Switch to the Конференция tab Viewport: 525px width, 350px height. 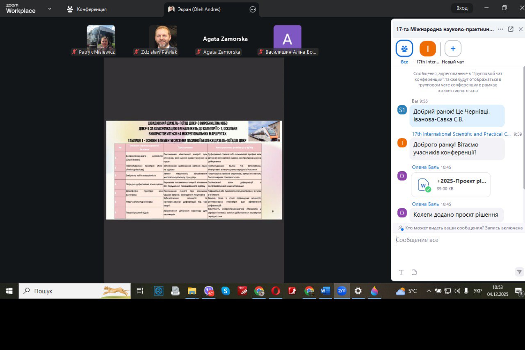point(87,9)
